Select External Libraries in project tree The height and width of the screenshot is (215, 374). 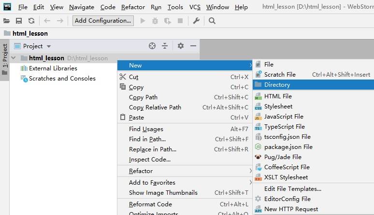pos(53,68)
